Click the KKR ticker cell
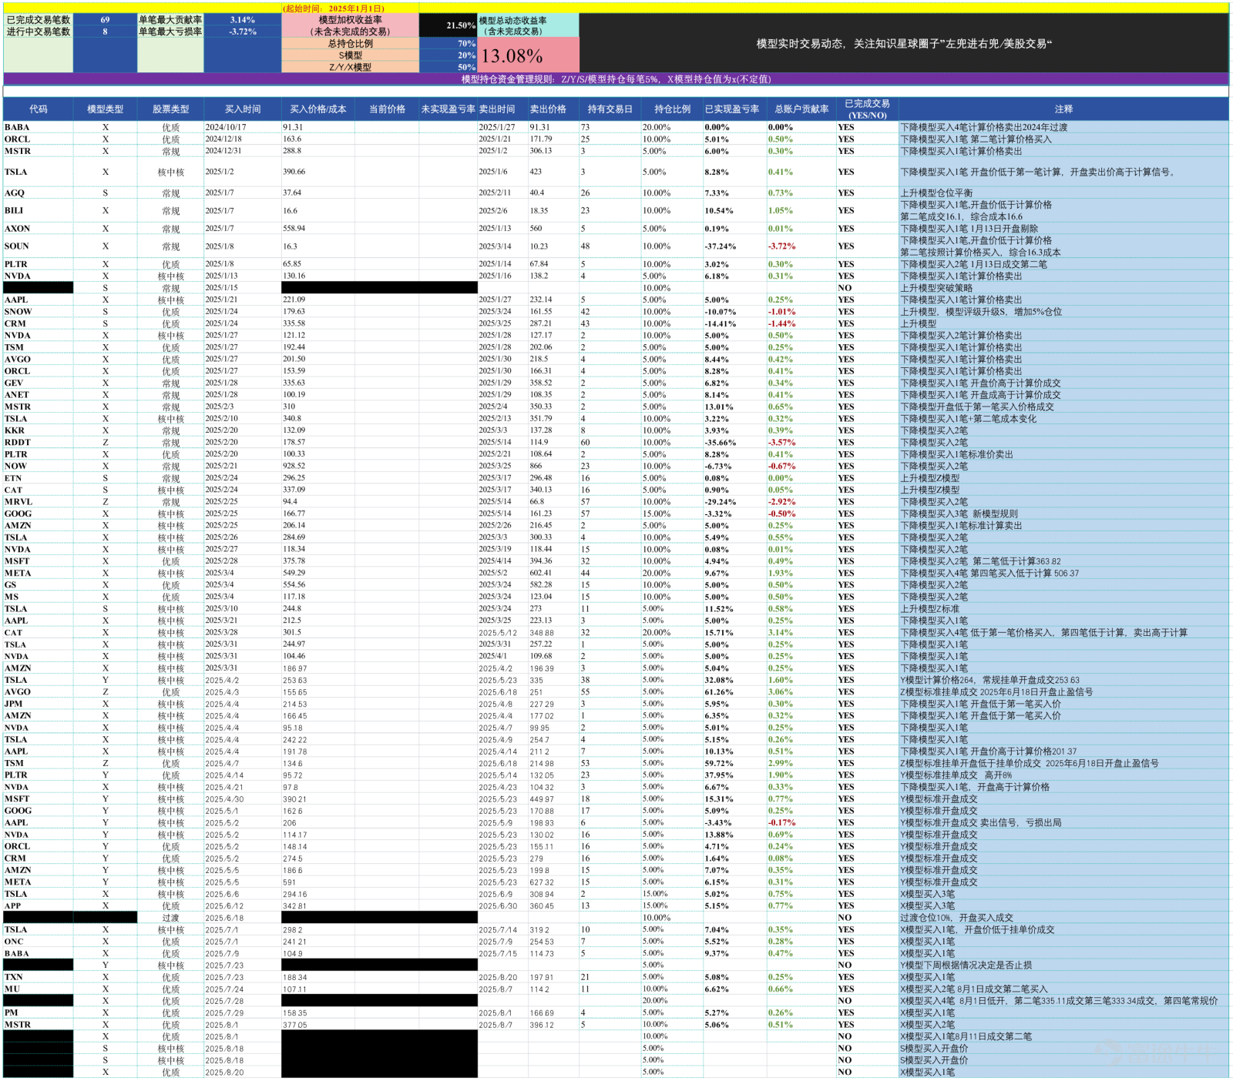The height and width of the screenshot is (1081, 1233). coord(39,430)
